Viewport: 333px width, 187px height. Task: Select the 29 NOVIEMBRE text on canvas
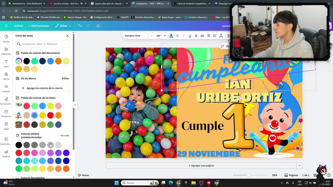click(x=209, y=154)
